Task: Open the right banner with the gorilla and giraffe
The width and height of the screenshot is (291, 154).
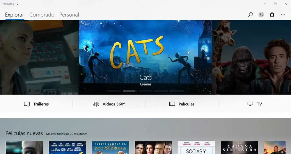Action: click(252, 57)
